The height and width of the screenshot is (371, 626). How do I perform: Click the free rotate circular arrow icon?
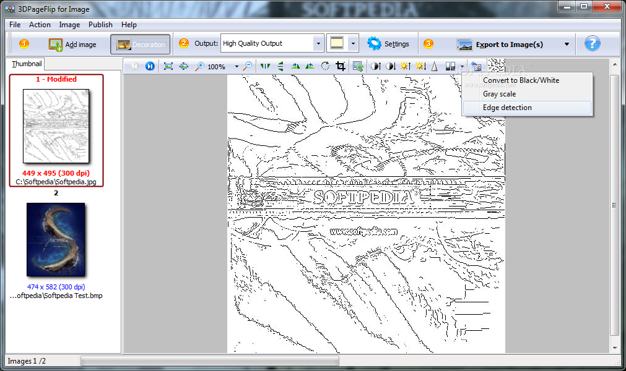325,66
